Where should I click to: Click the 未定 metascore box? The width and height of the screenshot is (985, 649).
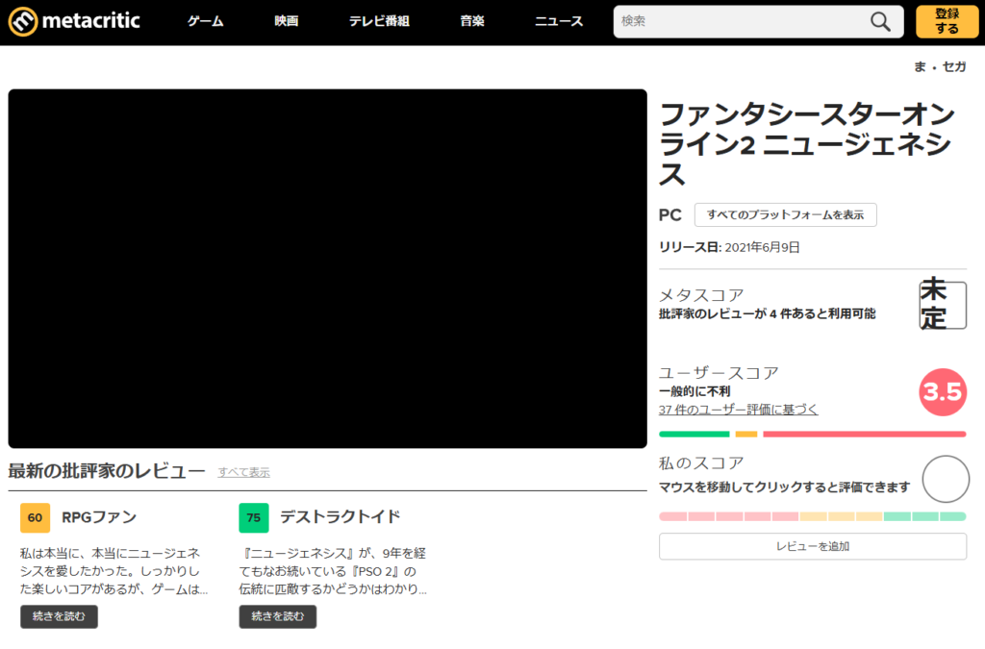(943, 305)
